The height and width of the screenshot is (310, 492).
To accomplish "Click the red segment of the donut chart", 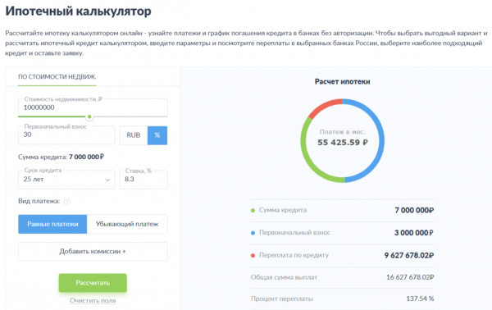I will tap(323, 106).
